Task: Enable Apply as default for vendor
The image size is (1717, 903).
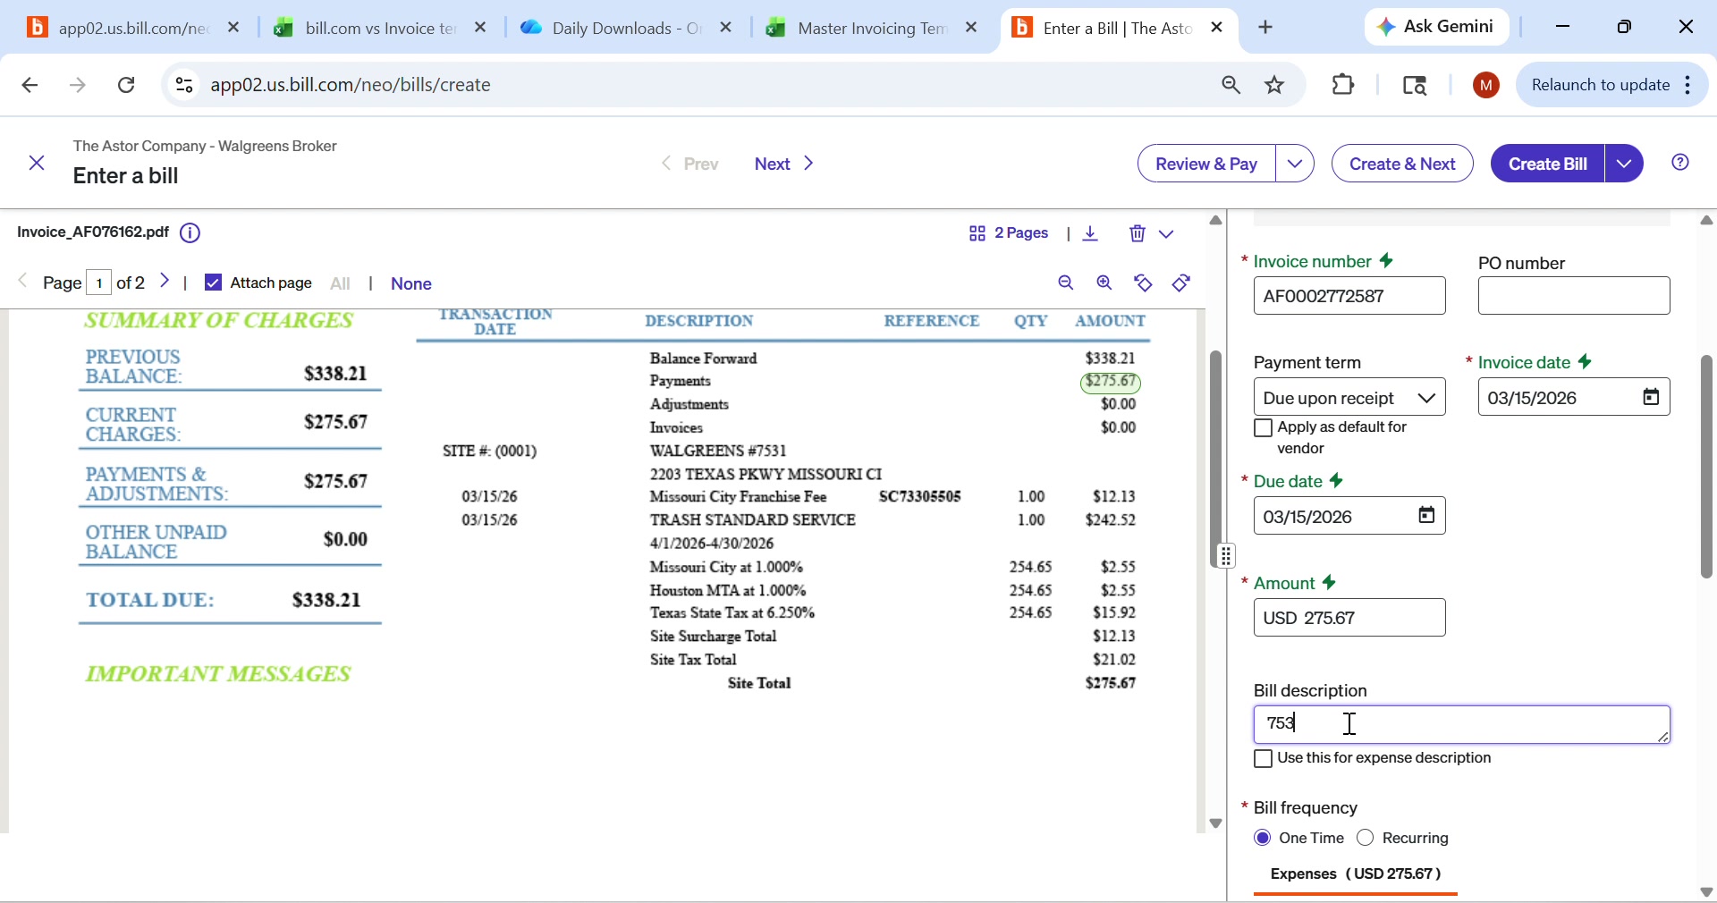Action: point(1264,429)
